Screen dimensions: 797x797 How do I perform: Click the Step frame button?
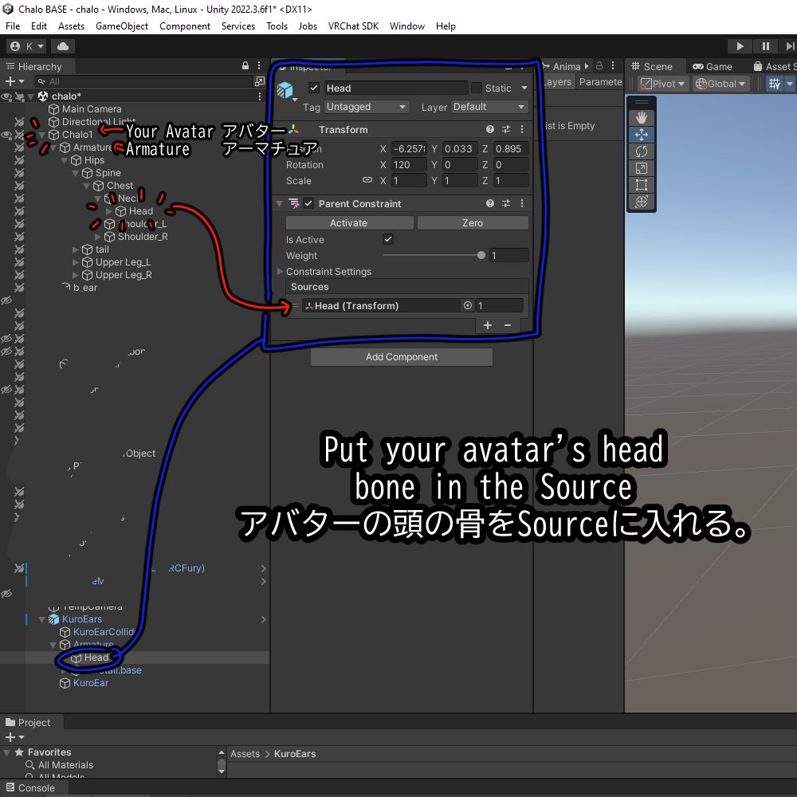pyautogui.click(x=789, y=46)
